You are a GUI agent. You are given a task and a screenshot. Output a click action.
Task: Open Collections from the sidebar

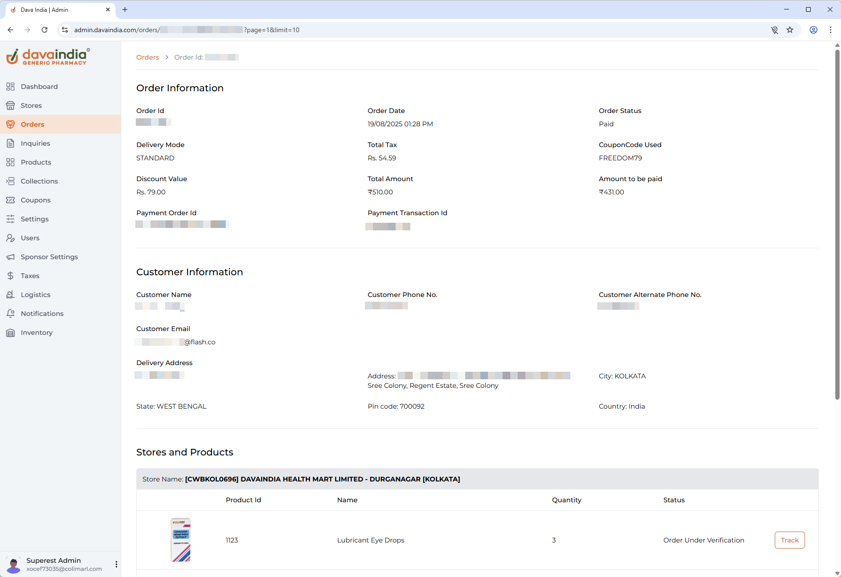pyautogui.click(x=39, y=181)
